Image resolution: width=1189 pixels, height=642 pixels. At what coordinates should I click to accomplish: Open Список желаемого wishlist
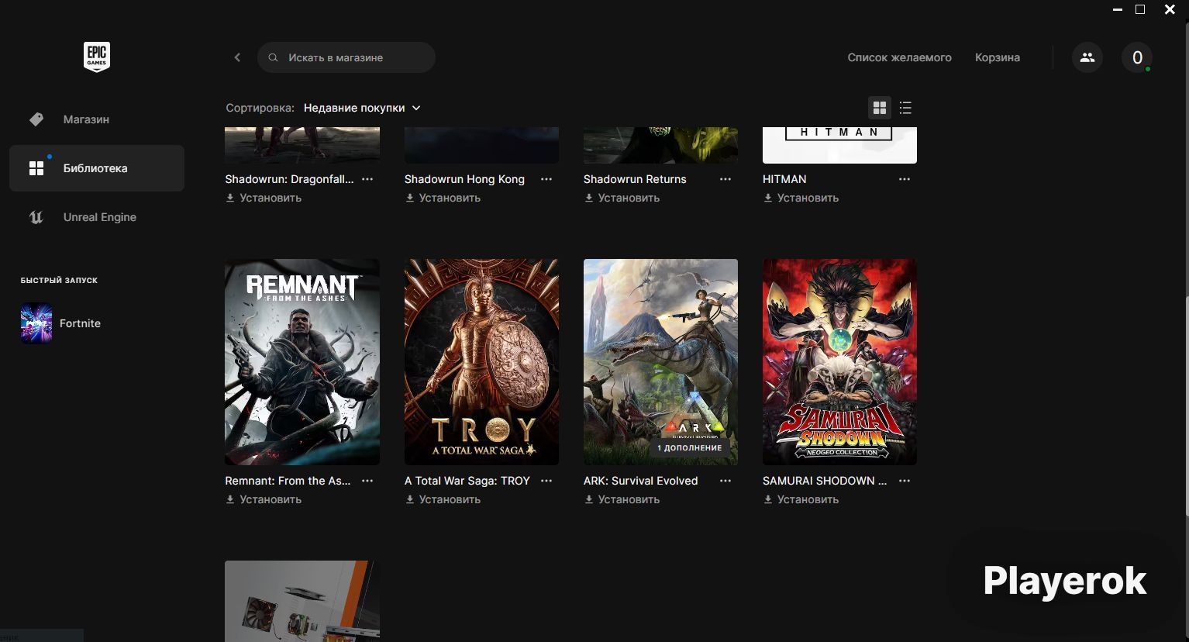pos(899,57)
